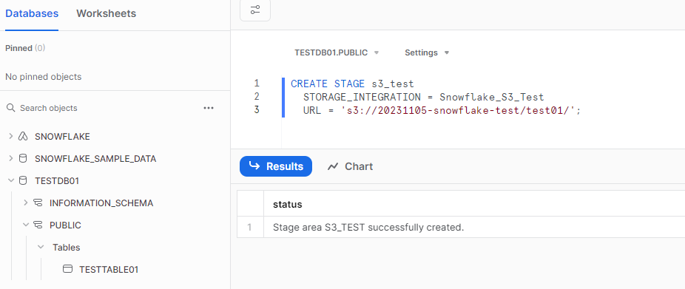The height and width of the screenshot is (289, 685).
Task: Open the TESTDB01.PUBLIC context dropdown
Action: [x=337, y=52]
